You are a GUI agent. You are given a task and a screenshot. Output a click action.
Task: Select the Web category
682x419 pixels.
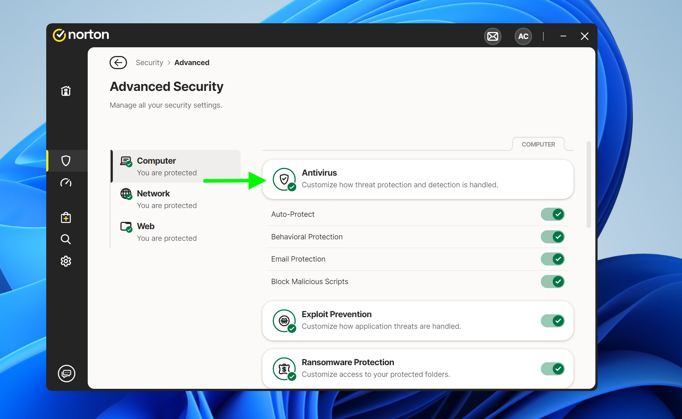[x=176, y=232]
